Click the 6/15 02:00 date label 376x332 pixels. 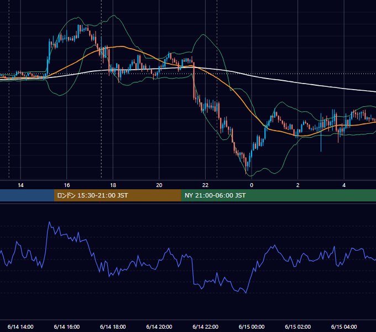point(298,326)
